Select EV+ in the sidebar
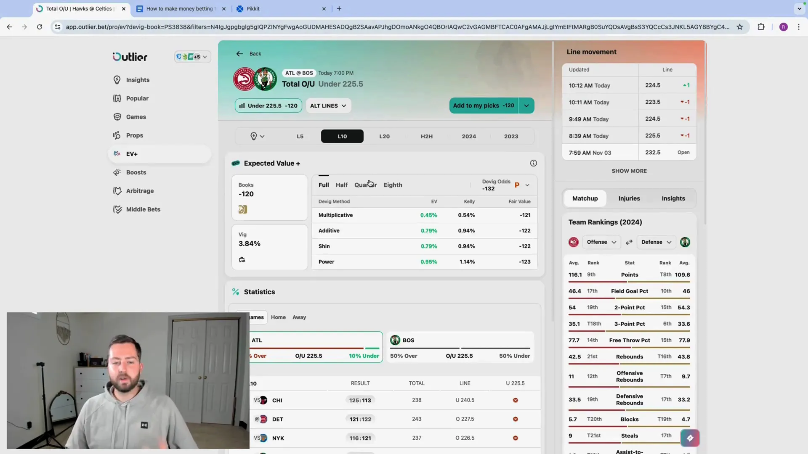The width and height of the screenshot is (808, 454). pos(159,154)
